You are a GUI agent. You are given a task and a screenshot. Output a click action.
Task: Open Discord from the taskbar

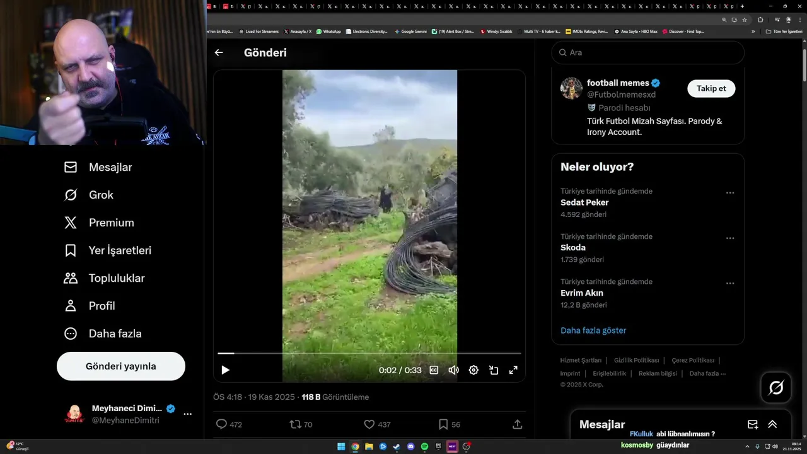[410, 446]
